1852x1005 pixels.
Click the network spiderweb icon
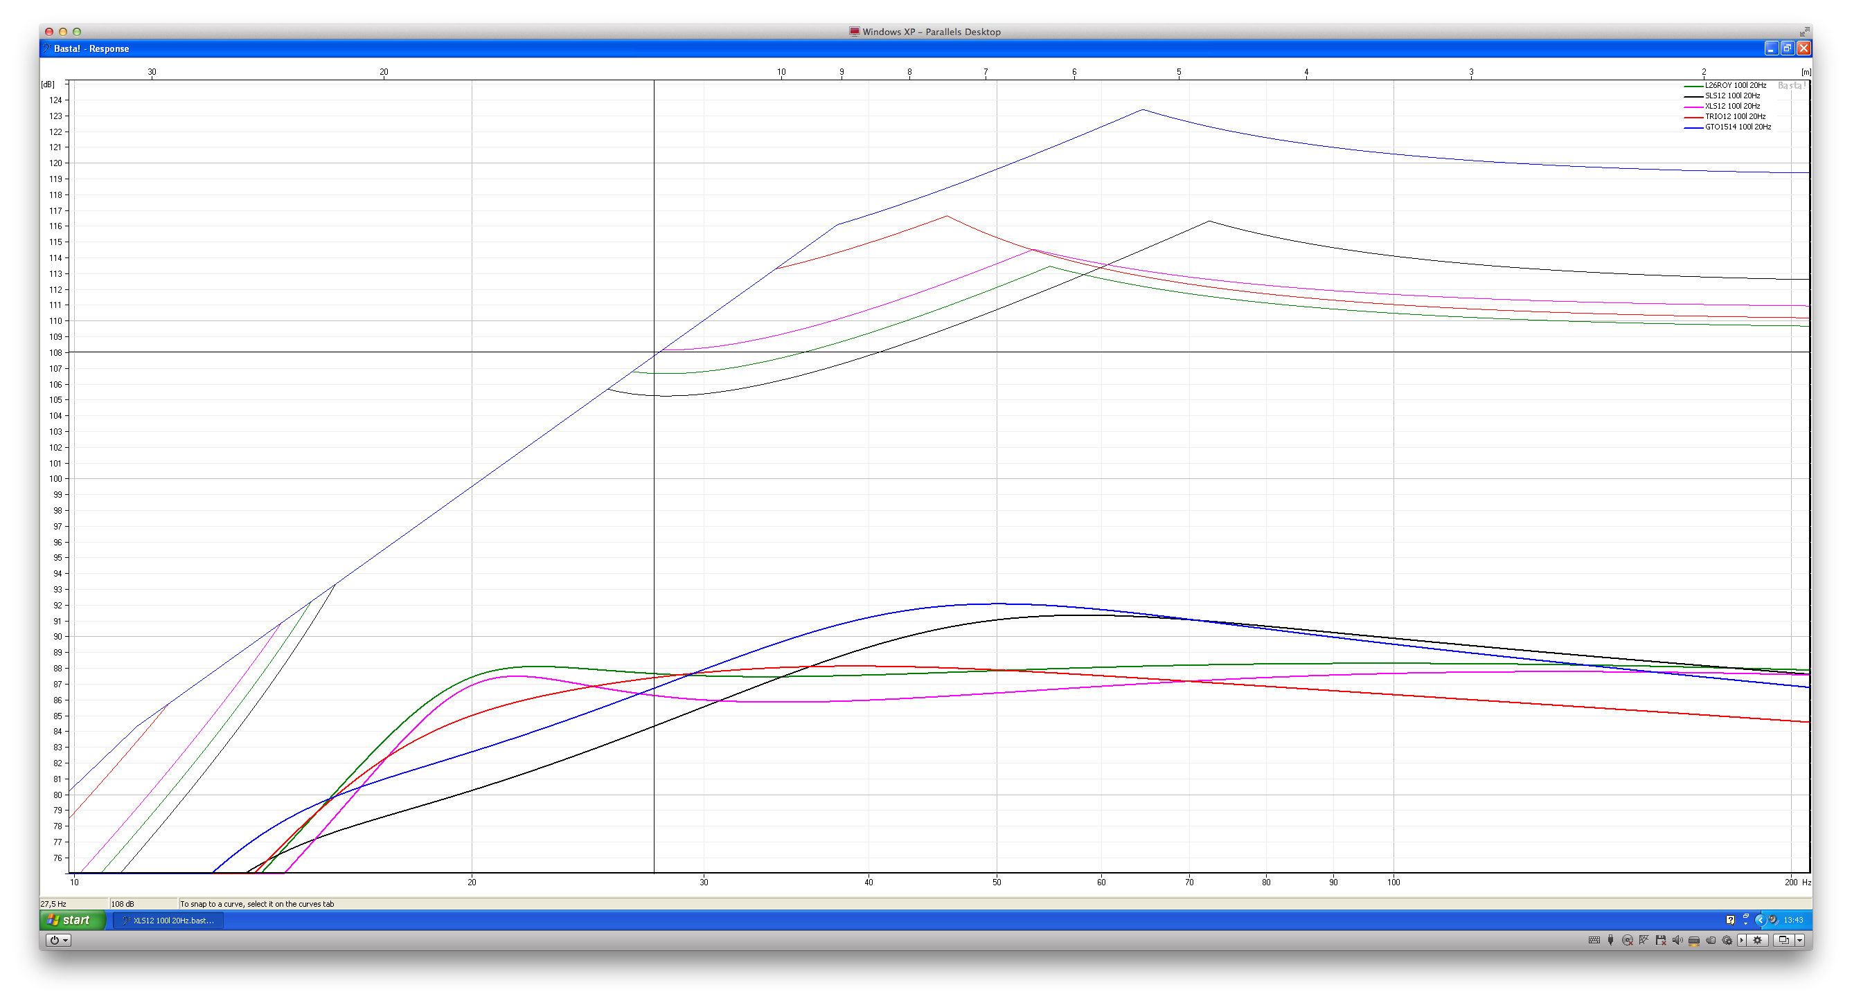1644,940
